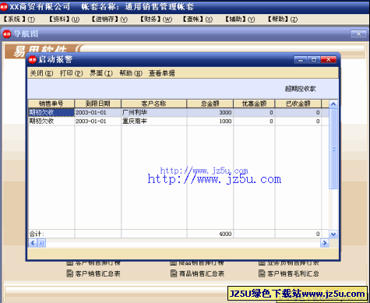Close the 导航图 panel
This screenshot has height=303, width=370.
pos(358,33)
